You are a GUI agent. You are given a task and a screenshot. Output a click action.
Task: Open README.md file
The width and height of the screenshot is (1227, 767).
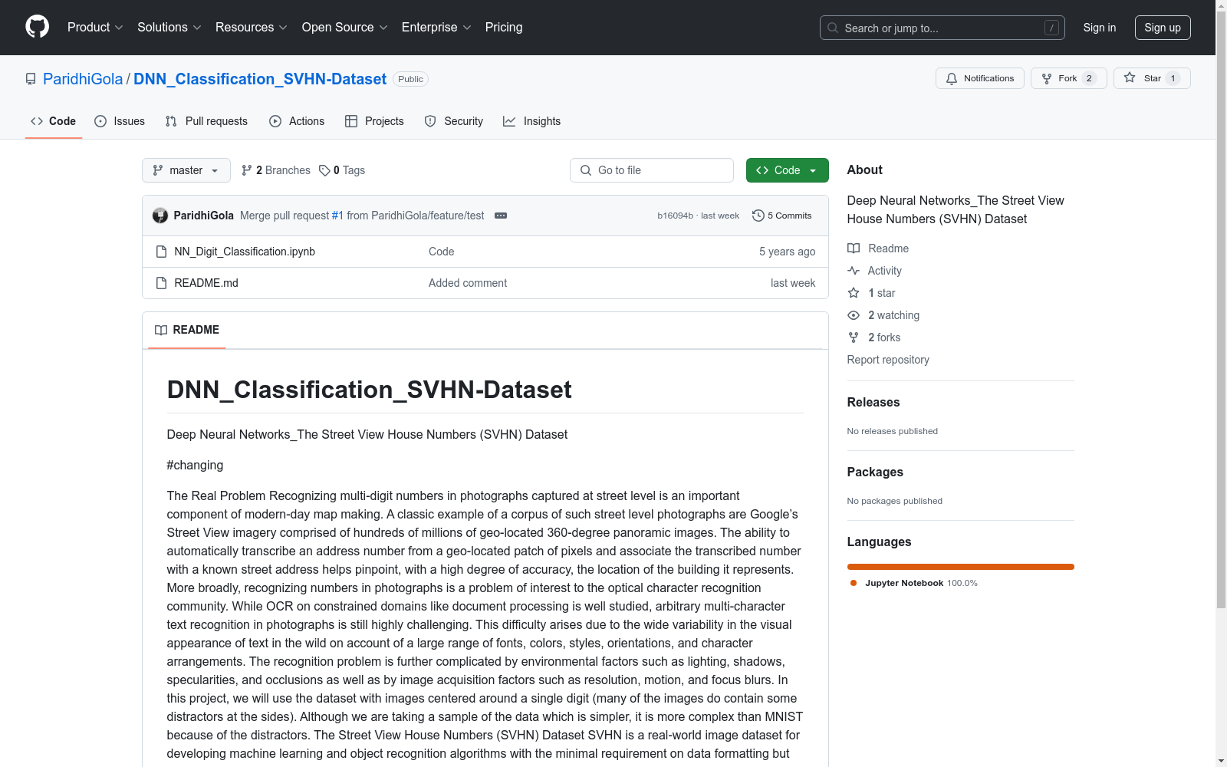pos(206,283)
